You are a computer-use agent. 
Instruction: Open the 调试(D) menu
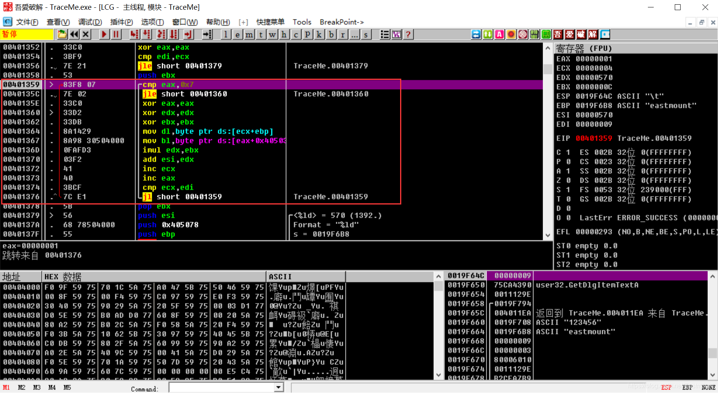[x=90, y=22]
